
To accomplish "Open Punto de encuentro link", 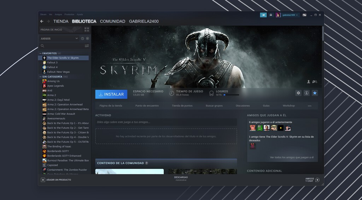I will (x=147, y=106).
